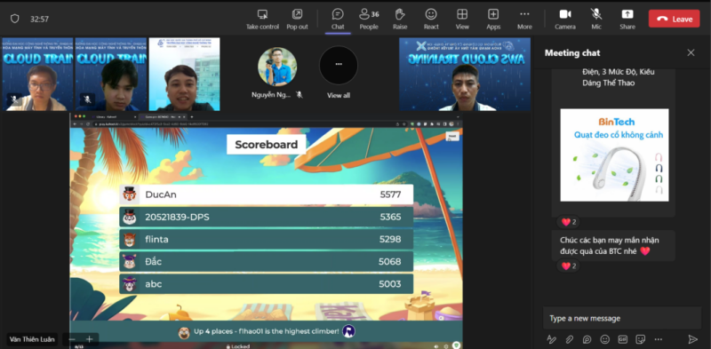The height and width of the screenshot is (349, 711).
Task: Open the More options menu
Action: pos(524,19)
